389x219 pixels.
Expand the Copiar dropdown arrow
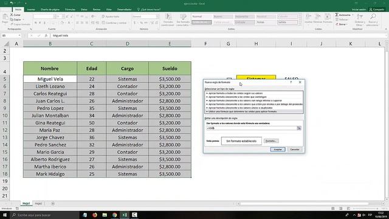(x=23, y=19)
